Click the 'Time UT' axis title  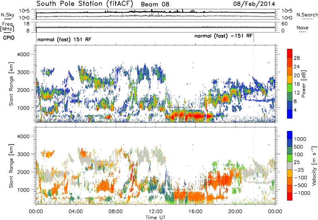point(155,218)
